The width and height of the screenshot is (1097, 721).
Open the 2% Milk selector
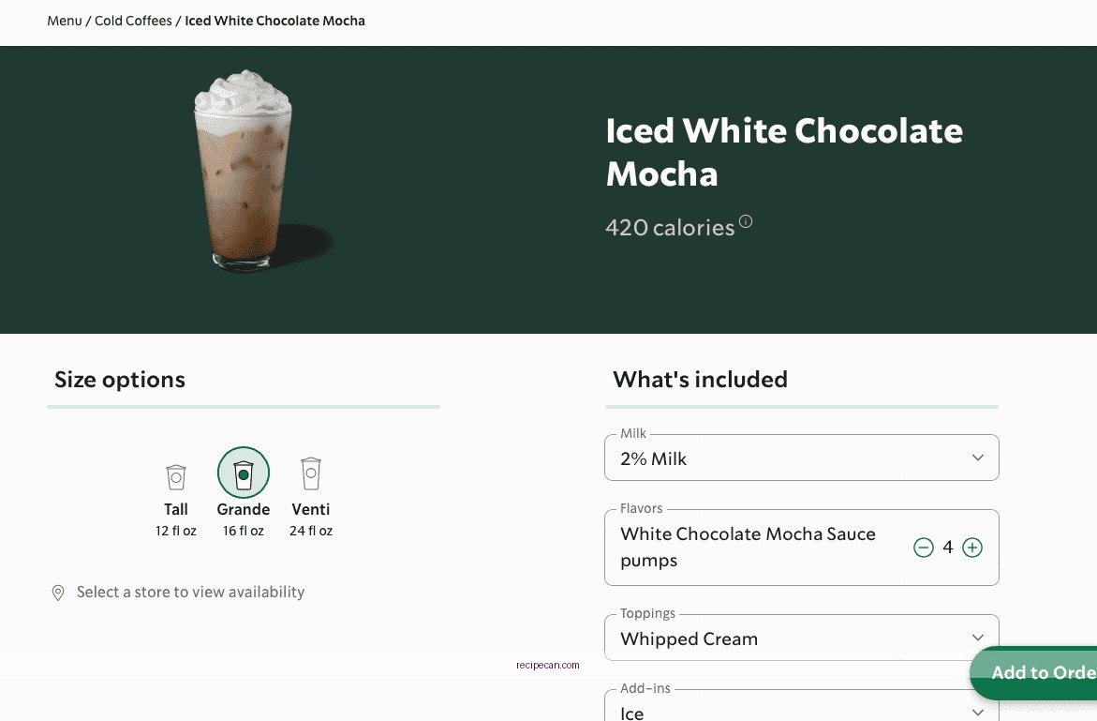801,458
